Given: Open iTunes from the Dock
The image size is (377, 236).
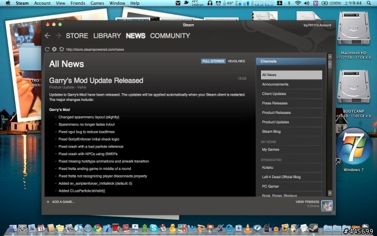Looking at the screenshot, I should point(78,228).
